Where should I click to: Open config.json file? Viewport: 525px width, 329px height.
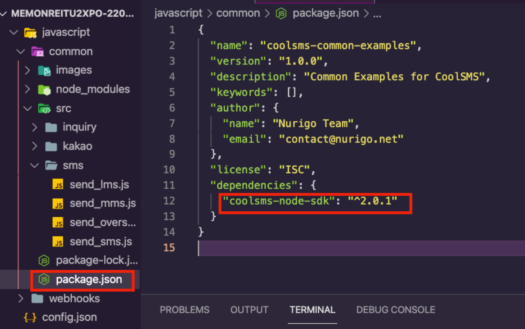(x=69, y=317)
